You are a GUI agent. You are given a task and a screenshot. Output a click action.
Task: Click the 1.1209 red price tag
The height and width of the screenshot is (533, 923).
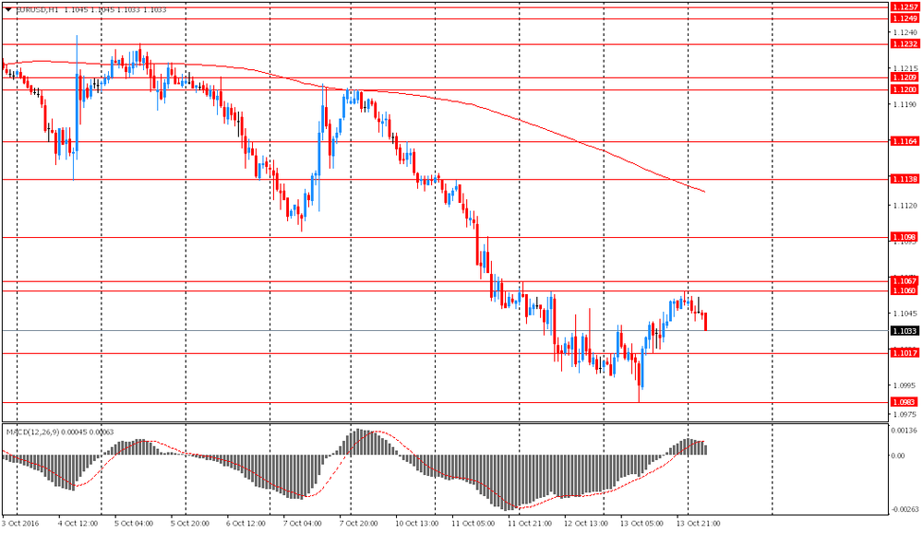point(904,78)
